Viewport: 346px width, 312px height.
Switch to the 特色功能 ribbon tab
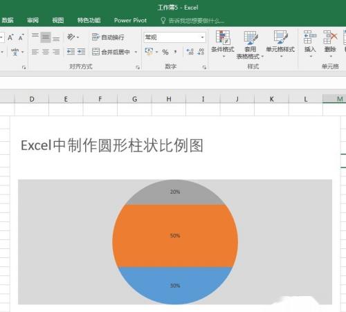pos(89,20)
